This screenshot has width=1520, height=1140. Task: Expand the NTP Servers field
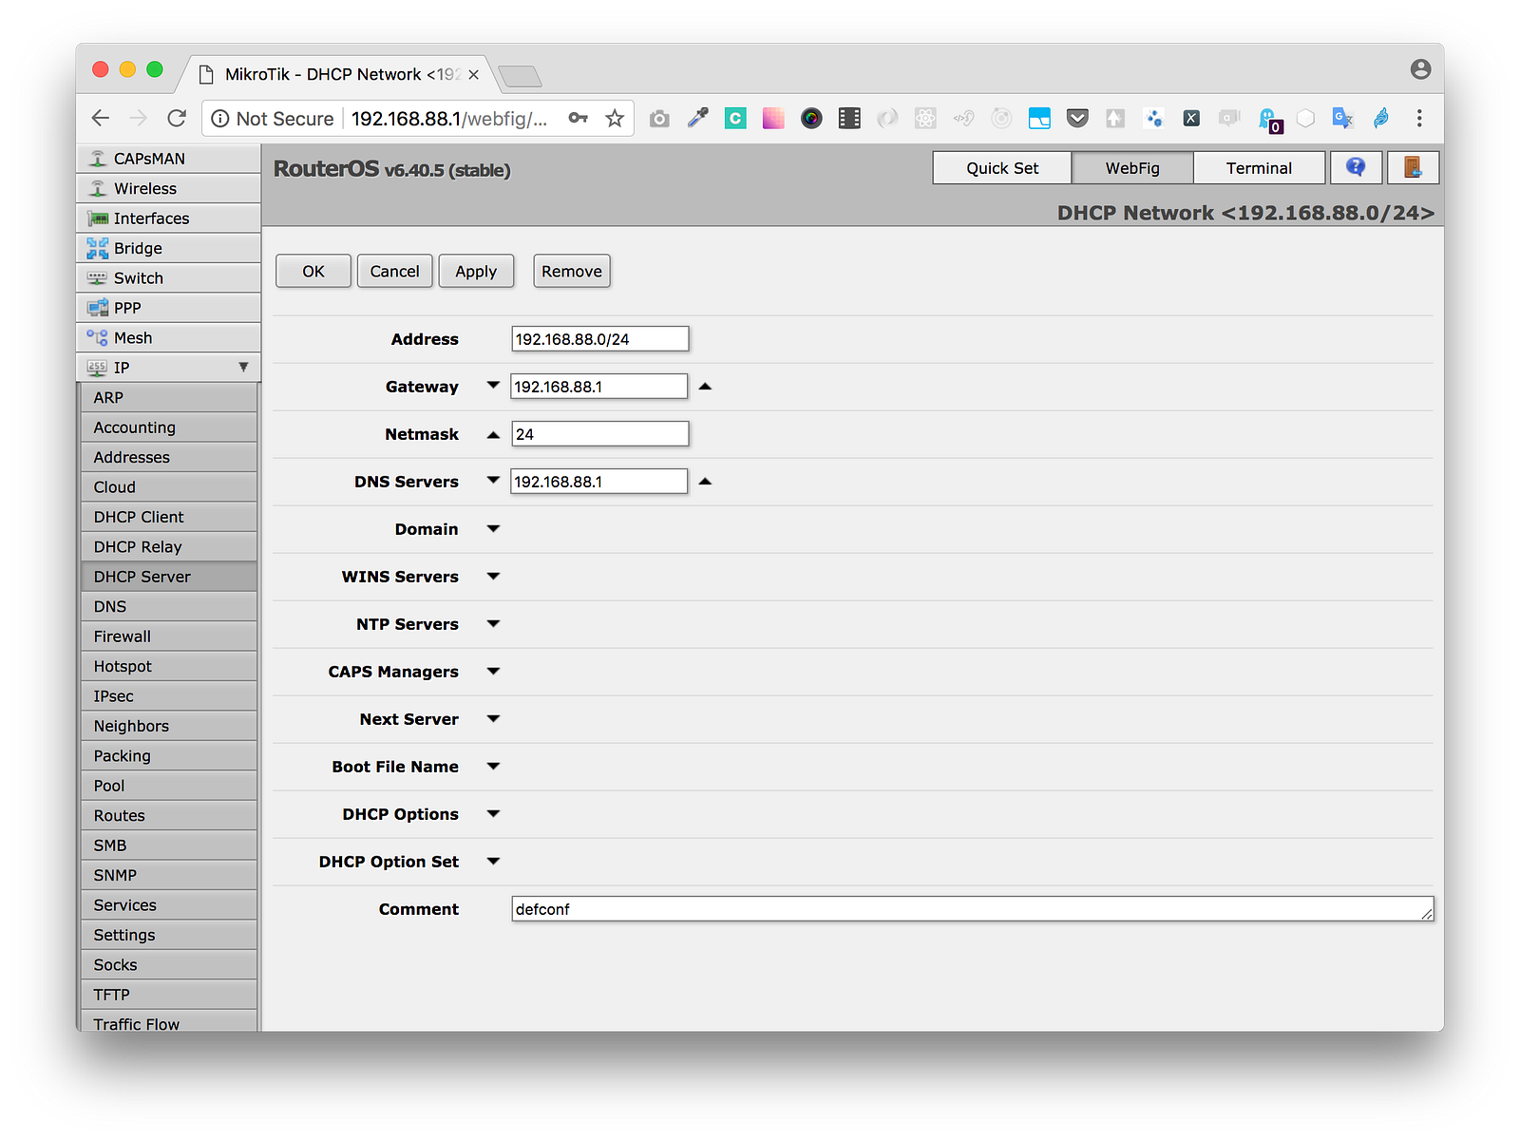493,623
